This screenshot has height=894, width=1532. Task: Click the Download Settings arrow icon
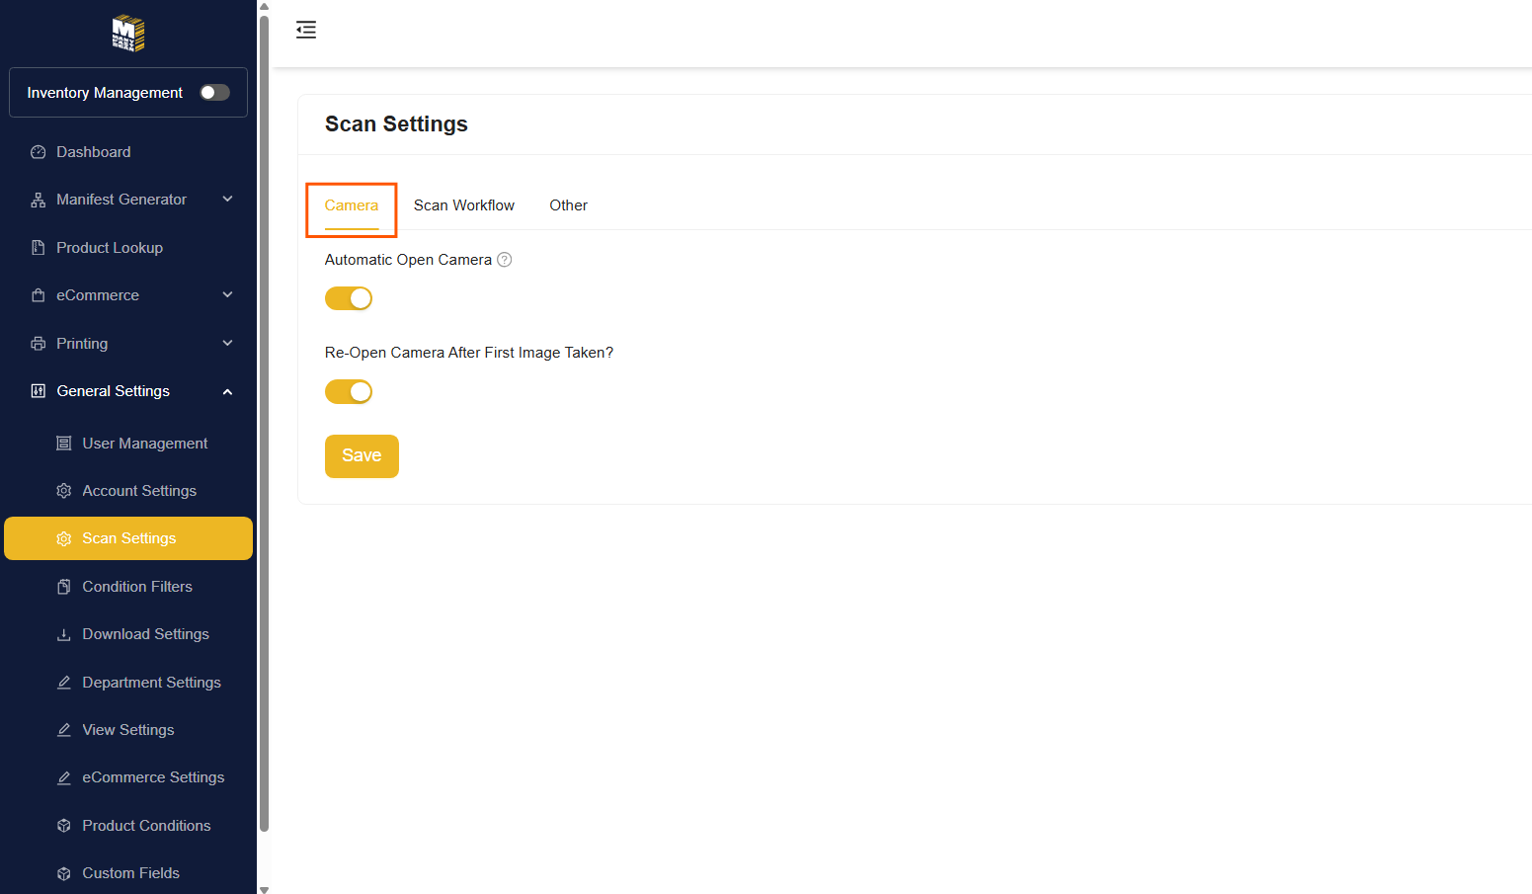coord(64,634)
